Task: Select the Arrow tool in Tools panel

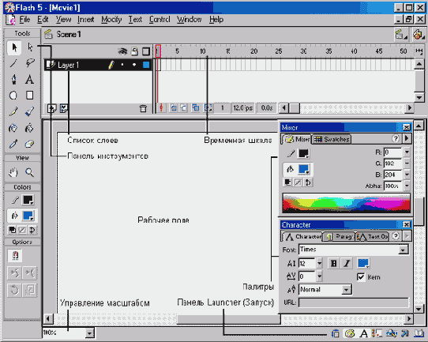Action: coord(14,47)
